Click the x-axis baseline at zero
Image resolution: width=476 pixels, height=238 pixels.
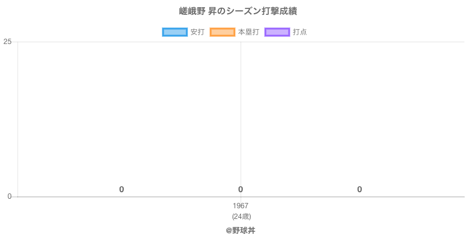357,196
